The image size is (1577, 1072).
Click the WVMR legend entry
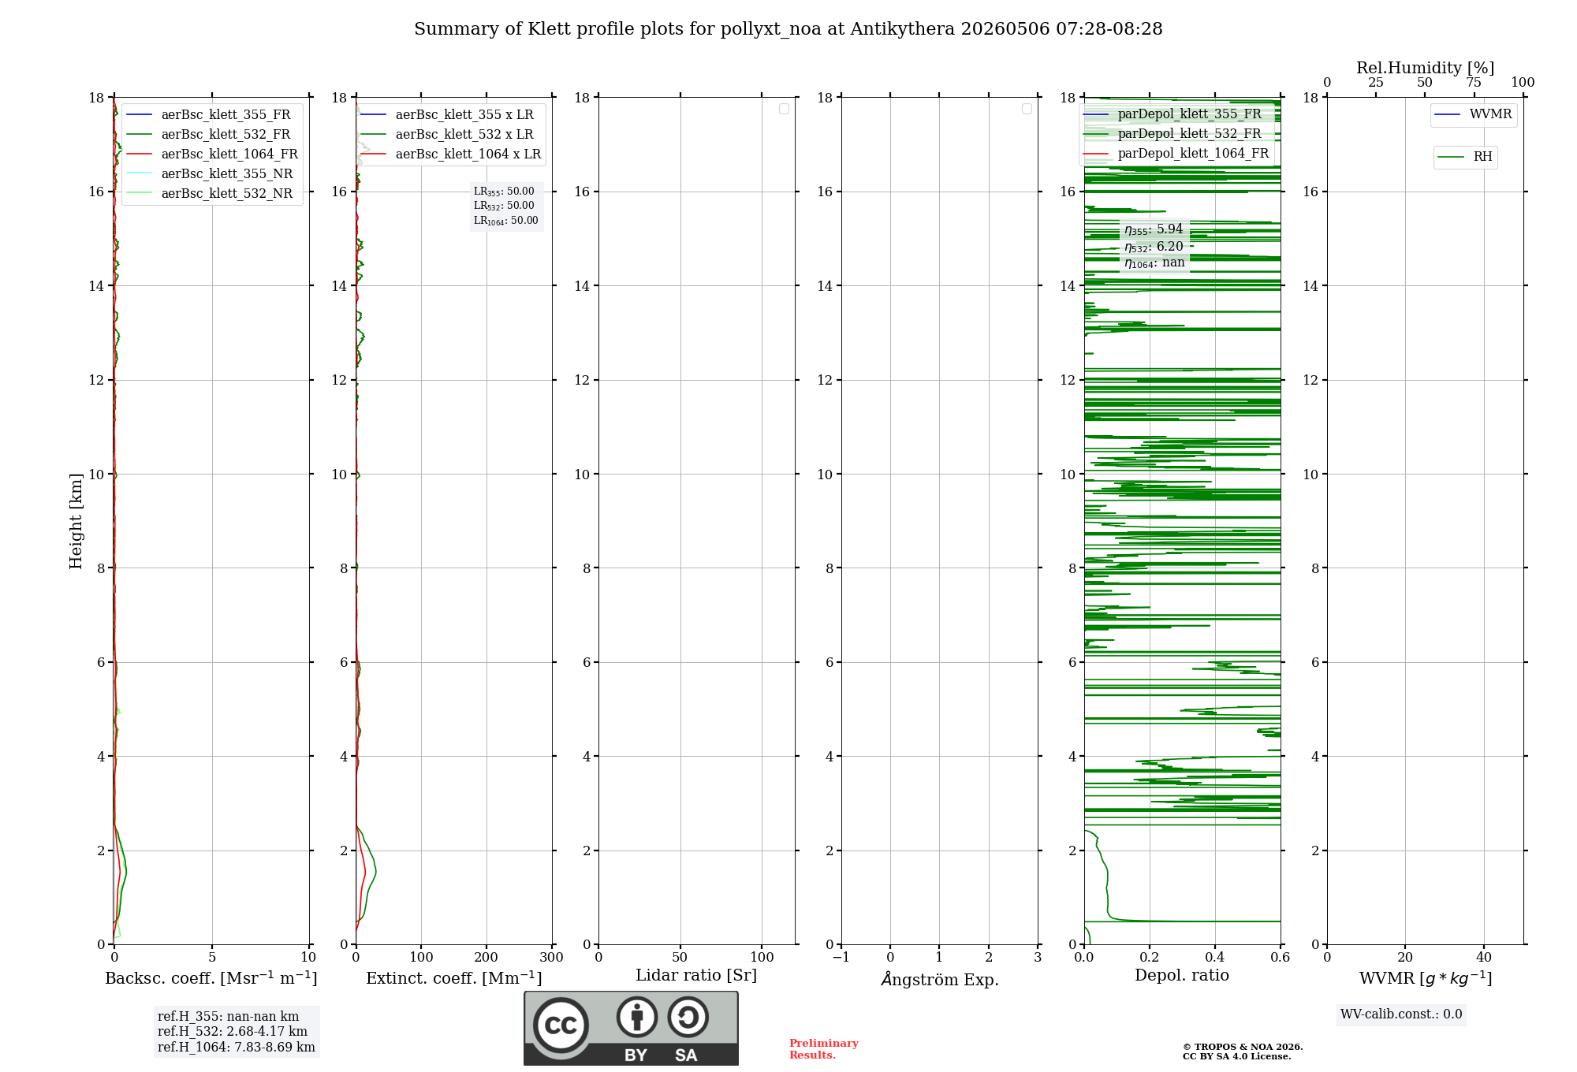coord(1473,114)
